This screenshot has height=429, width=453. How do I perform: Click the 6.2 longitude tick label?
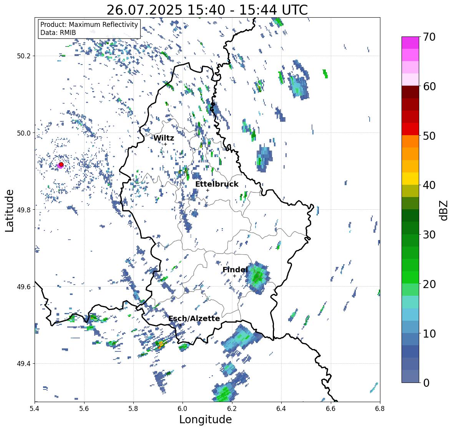(232, 409)
